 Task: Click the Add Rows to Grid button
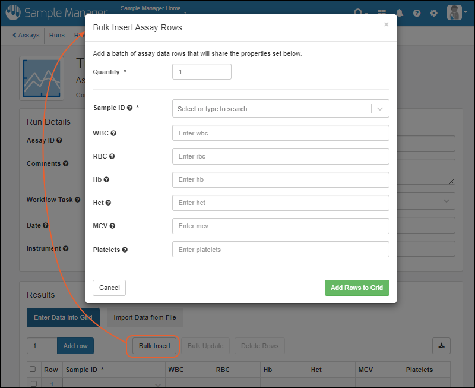pyautogui.click(x=356, y=288)
